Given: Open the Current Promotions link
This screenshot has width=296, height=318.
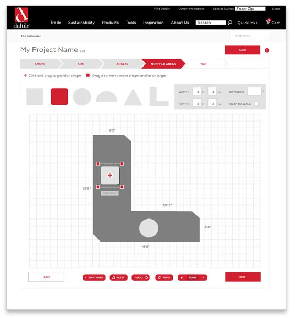Looking at the screenshot, I should point(191,9).
